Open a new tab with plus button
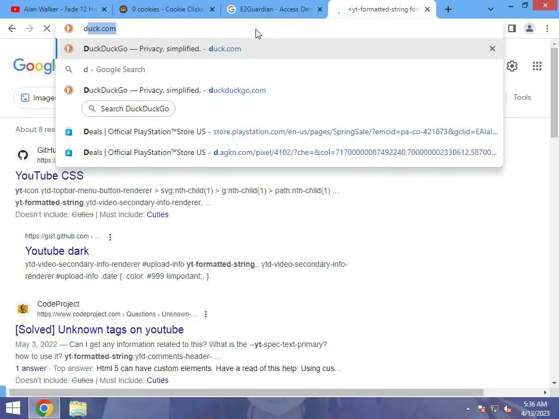 (x=448, y=10)
